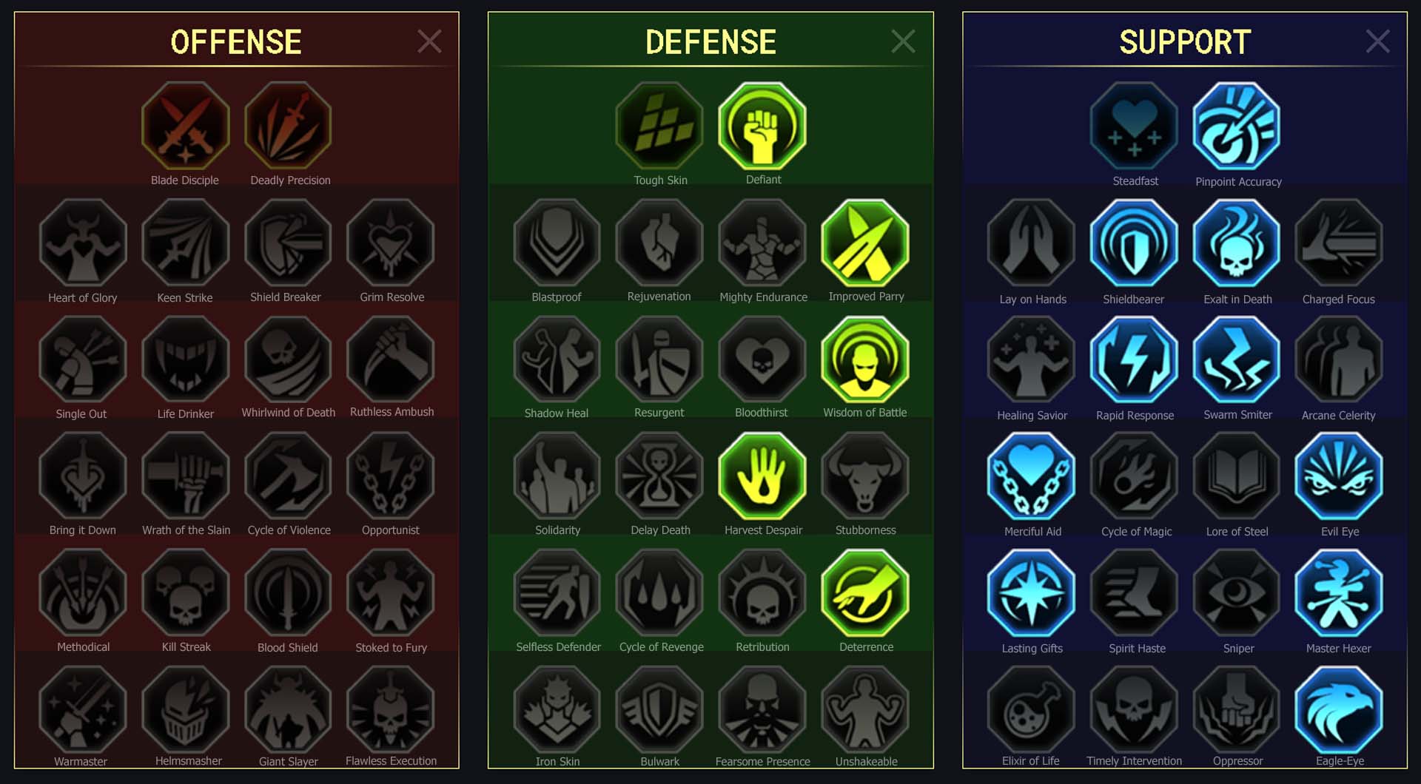Click the Eagle-Eye mastery icon
The image size is (1421, 784).
[x=1339, y=710]
